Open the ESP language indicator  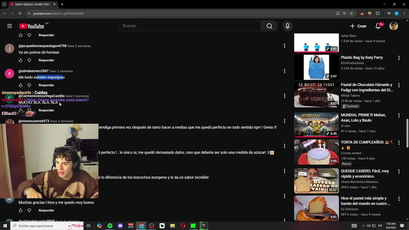click(x=380, y=226)
